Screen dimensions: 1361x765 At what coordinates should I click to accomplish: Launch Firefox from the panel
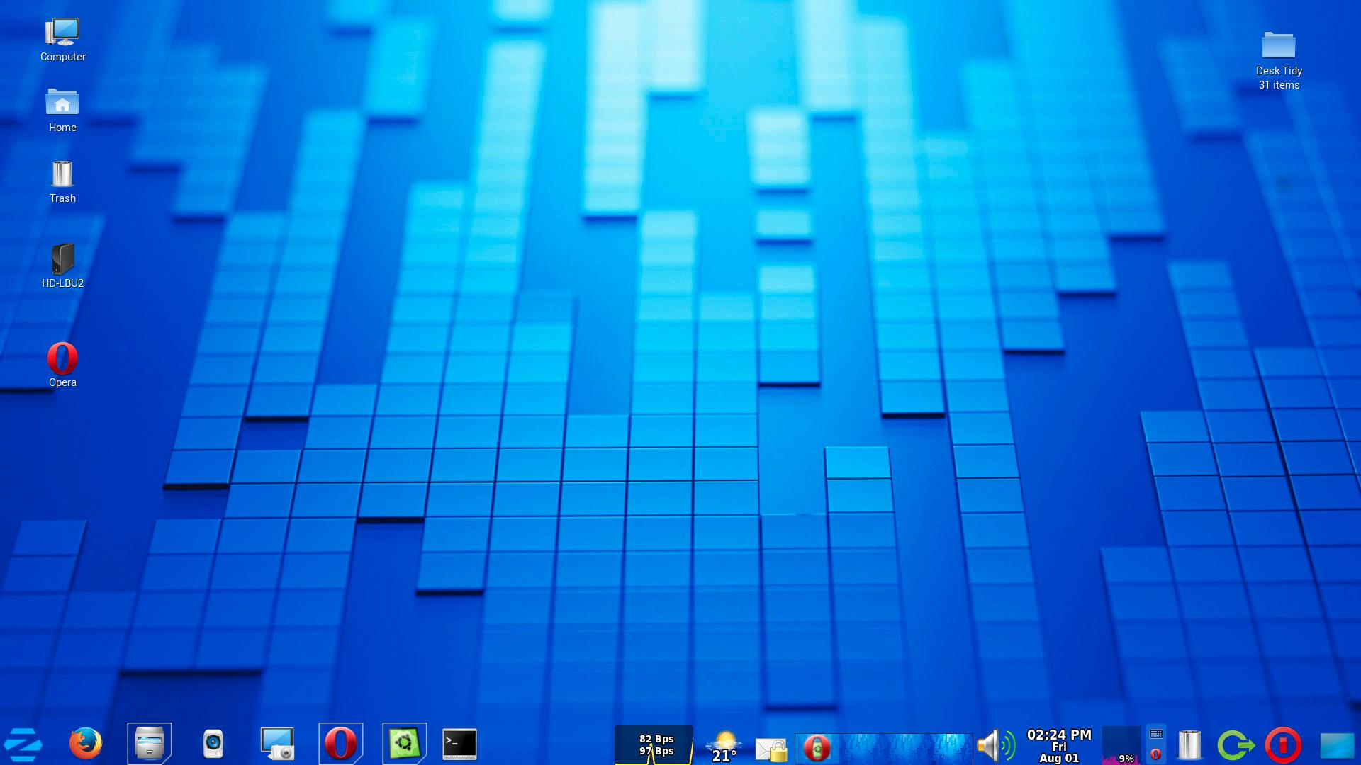pyautogui.click(x=86, y=744)
